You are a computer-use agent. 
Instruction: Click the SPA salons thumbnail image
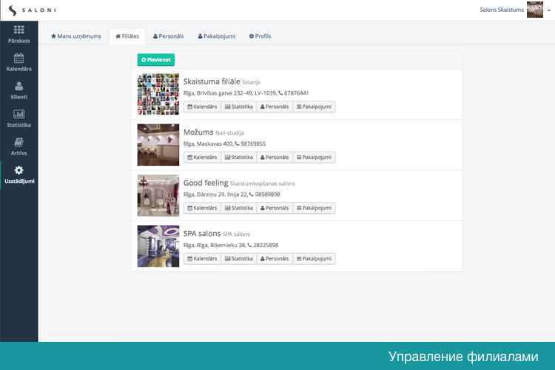158,246
